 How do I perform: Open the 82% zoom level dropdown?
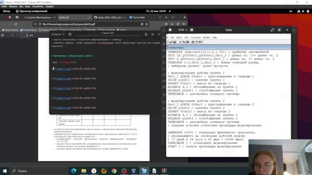point(183,30)
